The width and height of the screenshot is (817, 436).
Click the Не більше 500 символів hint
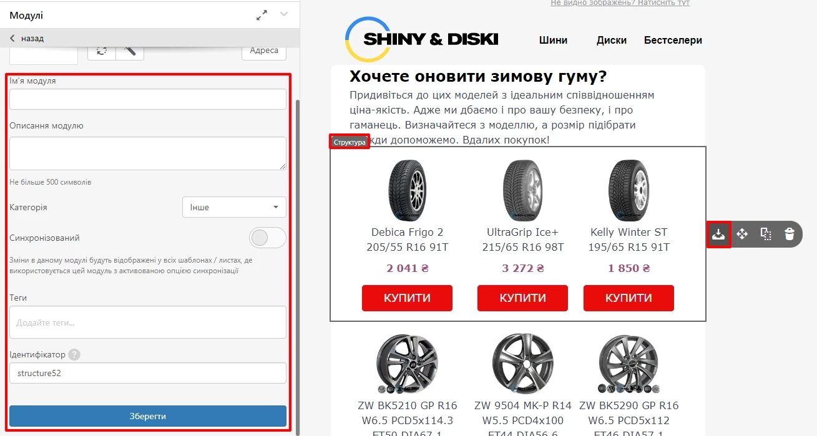(x=50, y=182)
